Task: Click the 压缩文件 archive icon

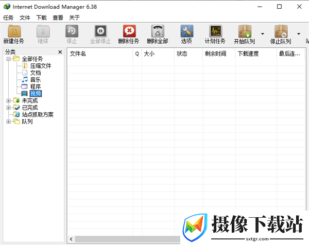Action: (25, 65)
